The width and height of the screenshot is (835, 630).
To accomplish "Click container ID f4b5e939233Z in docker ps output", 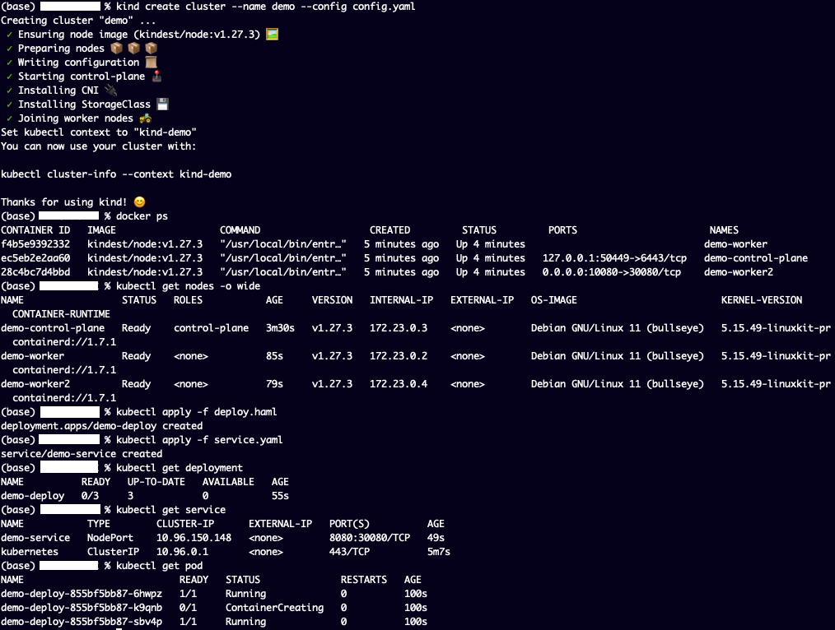I will coord(35,244).
